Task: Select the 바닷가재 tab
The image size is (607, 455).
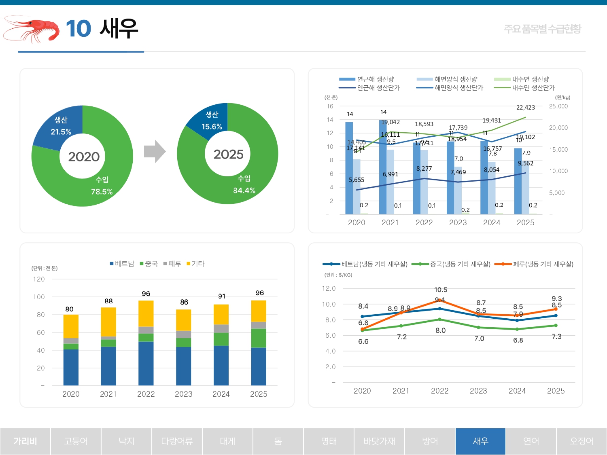Action: (x=379, y=441)
